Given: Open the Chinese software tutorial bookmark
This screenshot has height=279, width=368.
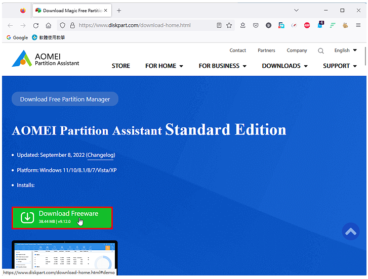Looking at the screenshot, I should (x=49, y=37).
